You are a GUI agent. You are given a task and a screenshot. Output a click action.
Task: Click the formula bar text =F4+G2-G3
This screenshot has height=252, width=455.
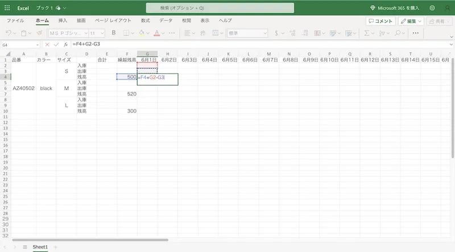(86, 44)
